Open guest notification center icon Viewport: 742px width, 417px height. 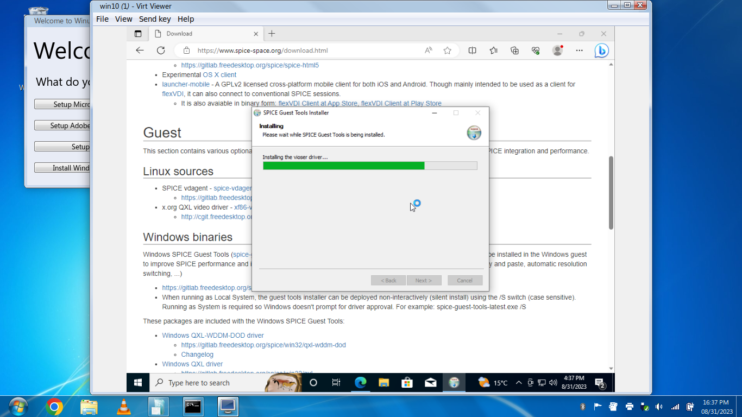(600, 383)
